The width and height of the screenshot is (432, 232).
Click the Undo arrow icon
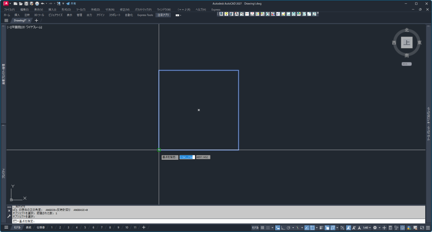point(43,3)
